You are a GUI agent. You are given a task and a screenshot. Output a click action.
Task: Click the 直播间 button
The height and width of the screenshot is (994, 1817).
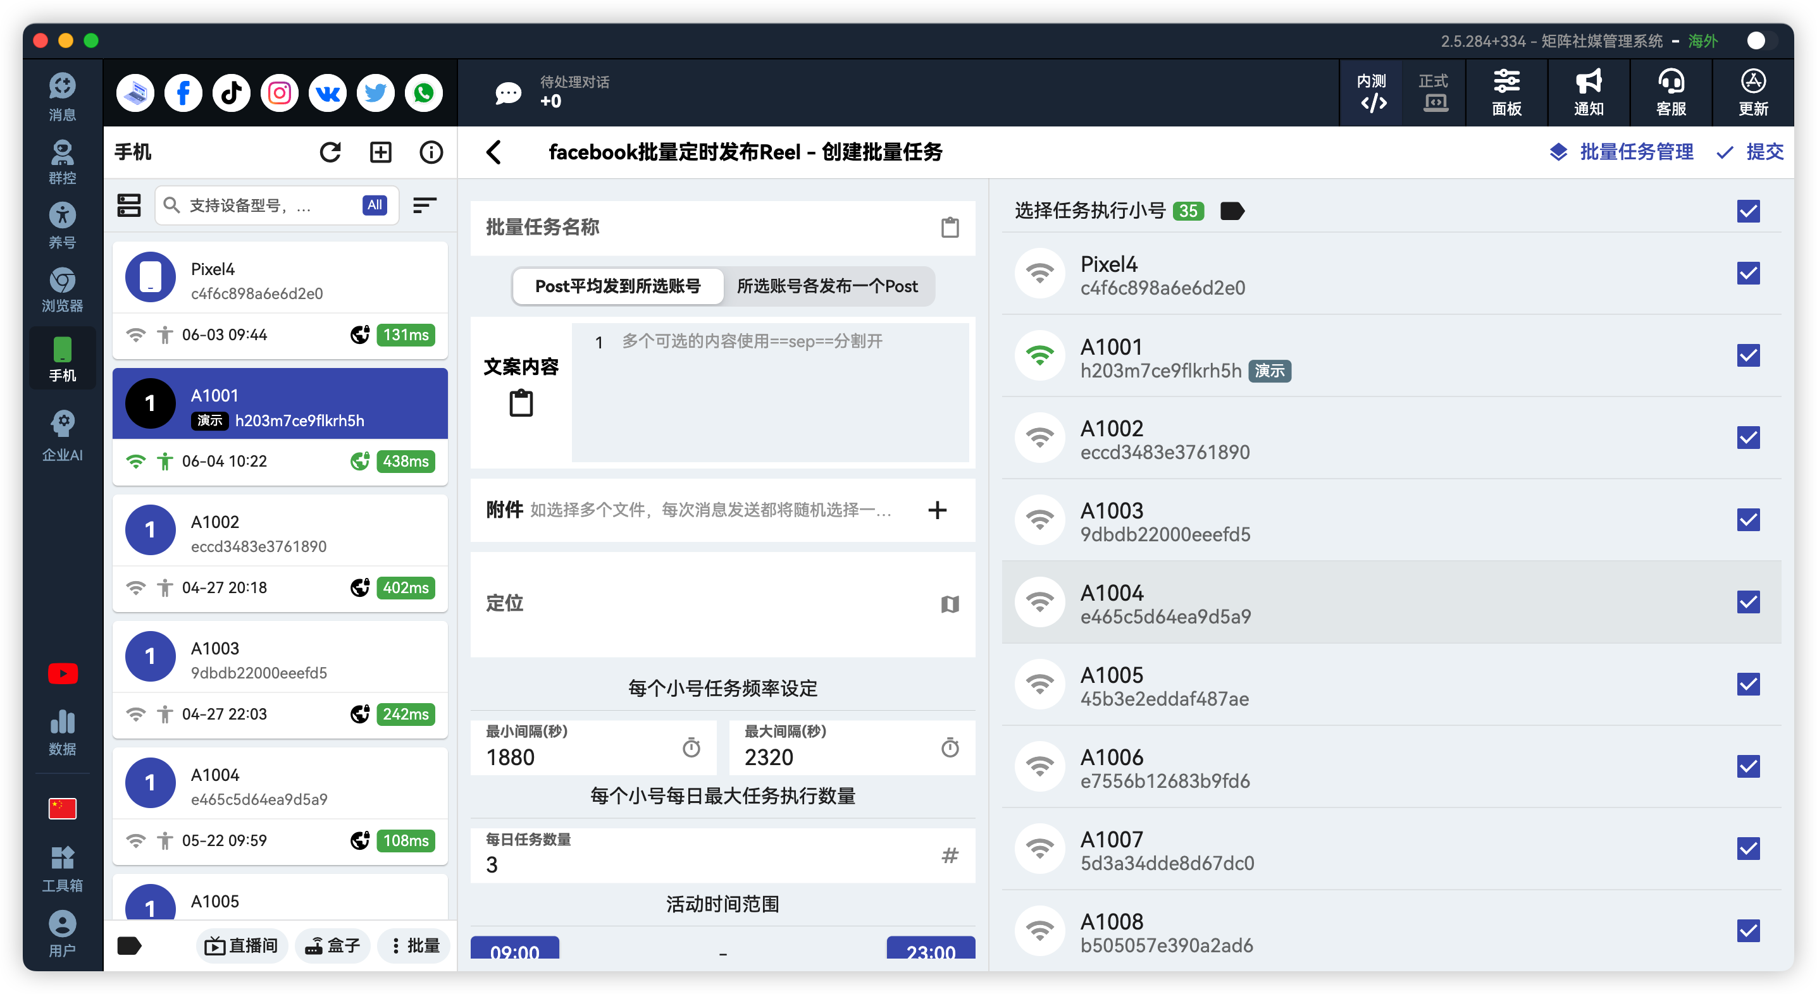[242, 945]
